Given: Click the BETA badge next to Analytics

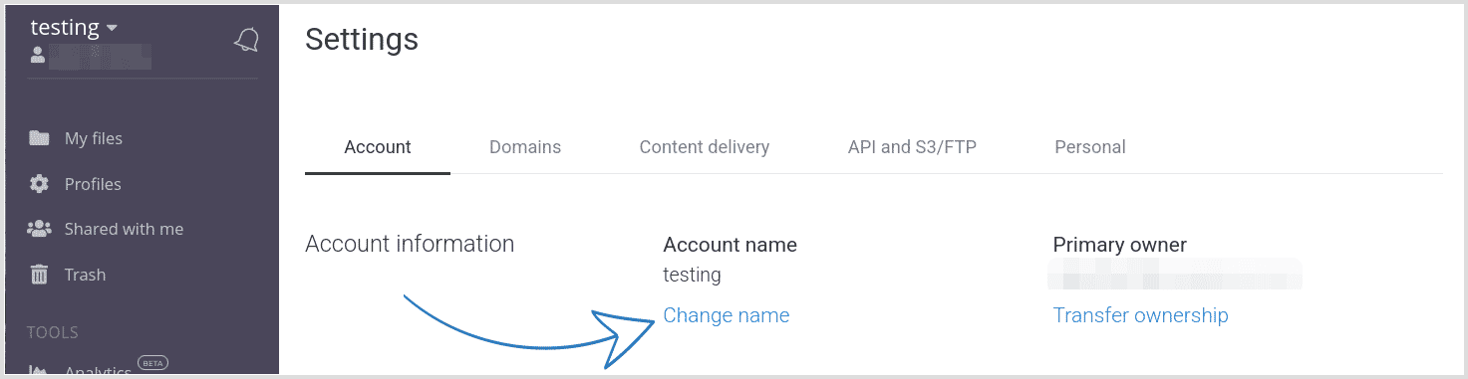Looking at the screenshot, I should coord(151,363).
